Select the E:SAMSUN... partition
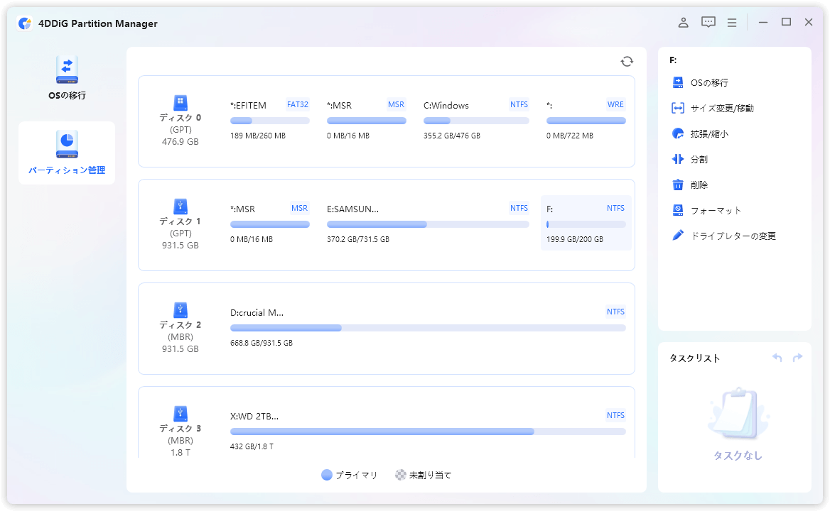The image size is (830, 511). (428, 224)
